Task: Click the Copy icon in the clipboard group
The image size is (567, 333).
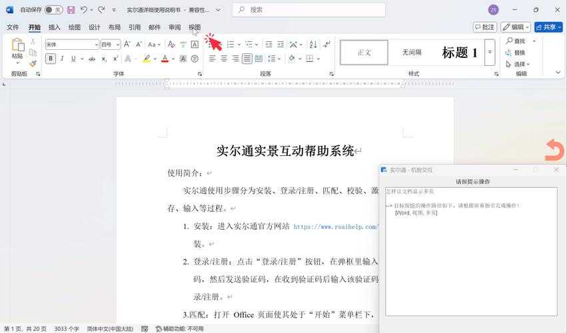Action: click(33, 53)
